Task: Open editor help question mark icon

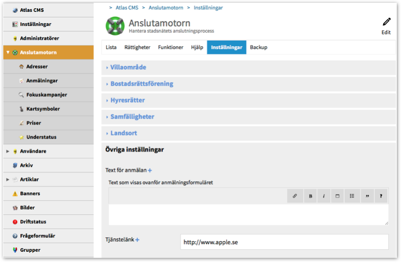Action: point(381,196)
